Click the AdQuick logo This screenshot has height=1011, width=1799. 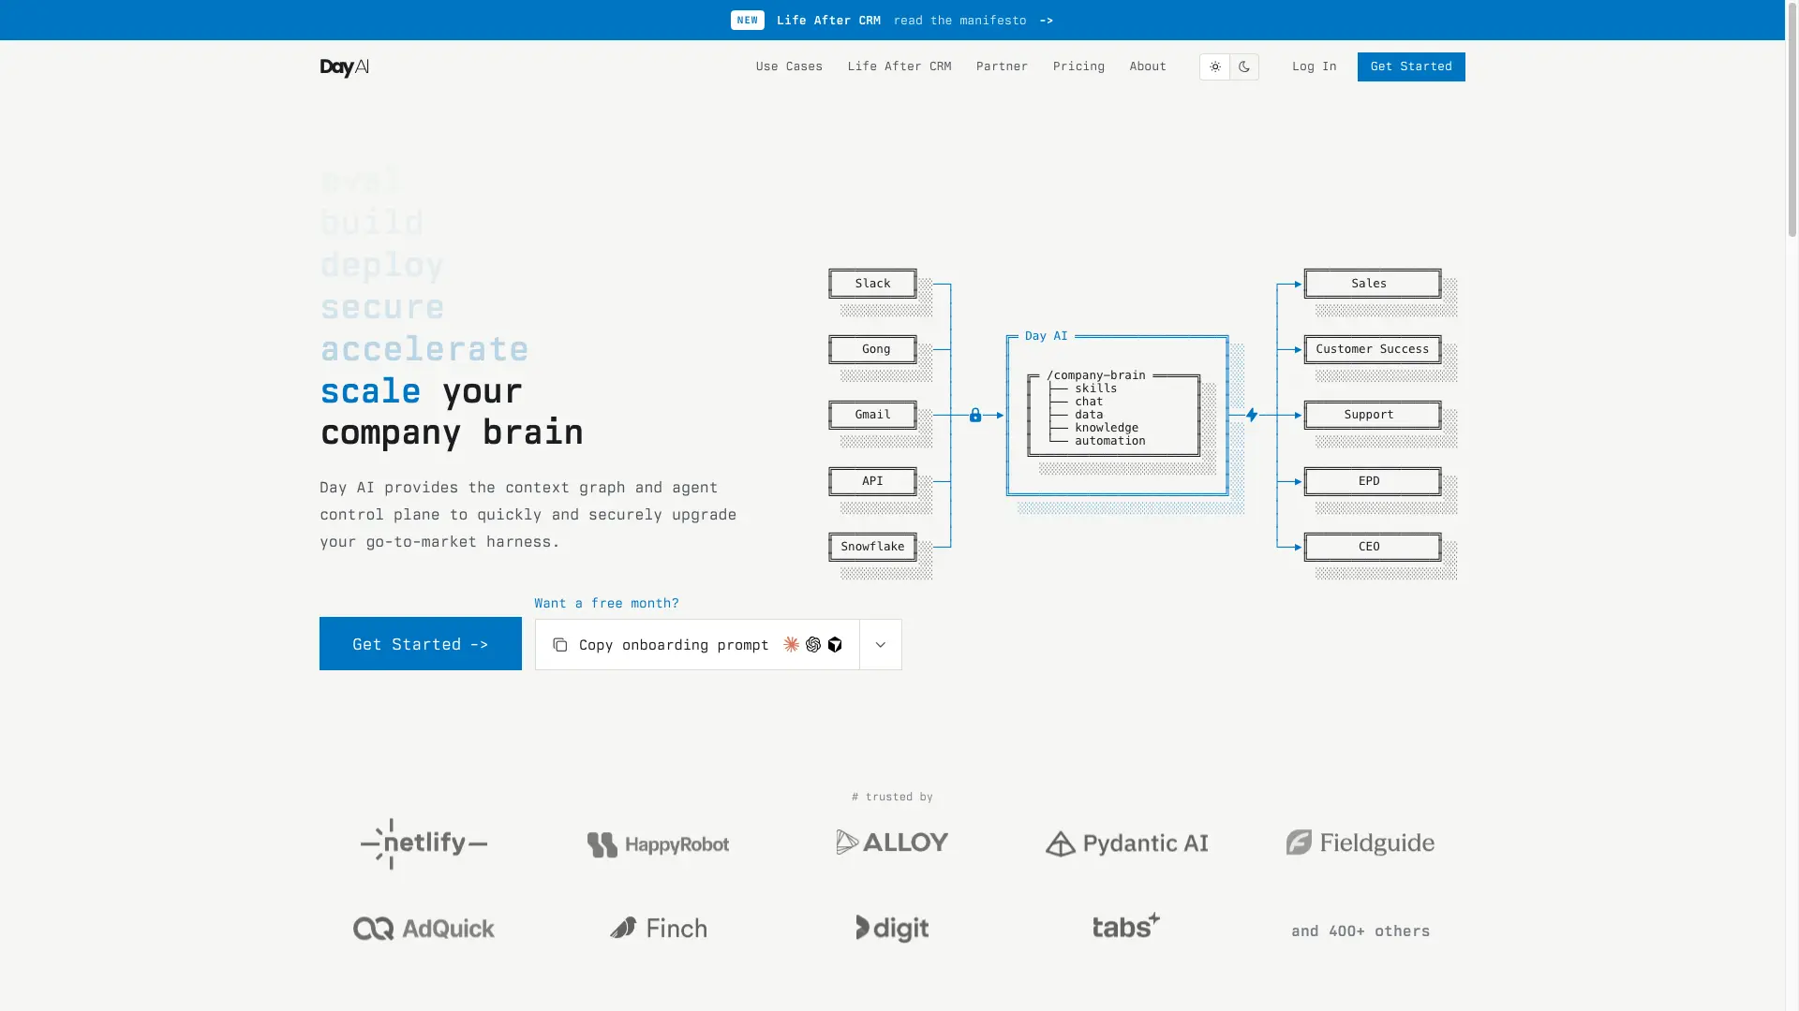pyautogui.click(x=424, y=928)
